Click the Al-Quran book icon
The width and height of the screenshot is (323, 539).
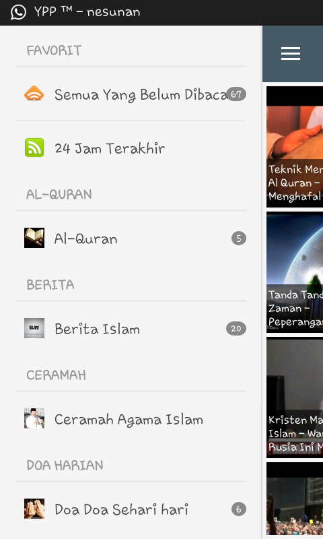click(34, 238)
